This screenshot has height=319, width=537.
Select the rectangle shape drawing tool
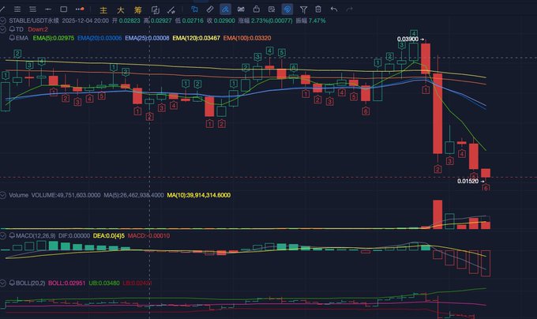(x=64, y=9)
